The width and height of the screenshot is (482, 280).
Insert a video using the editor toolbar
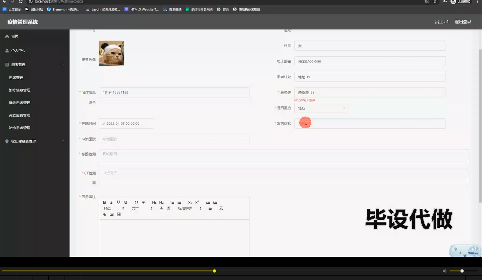[x=118, y=214]
